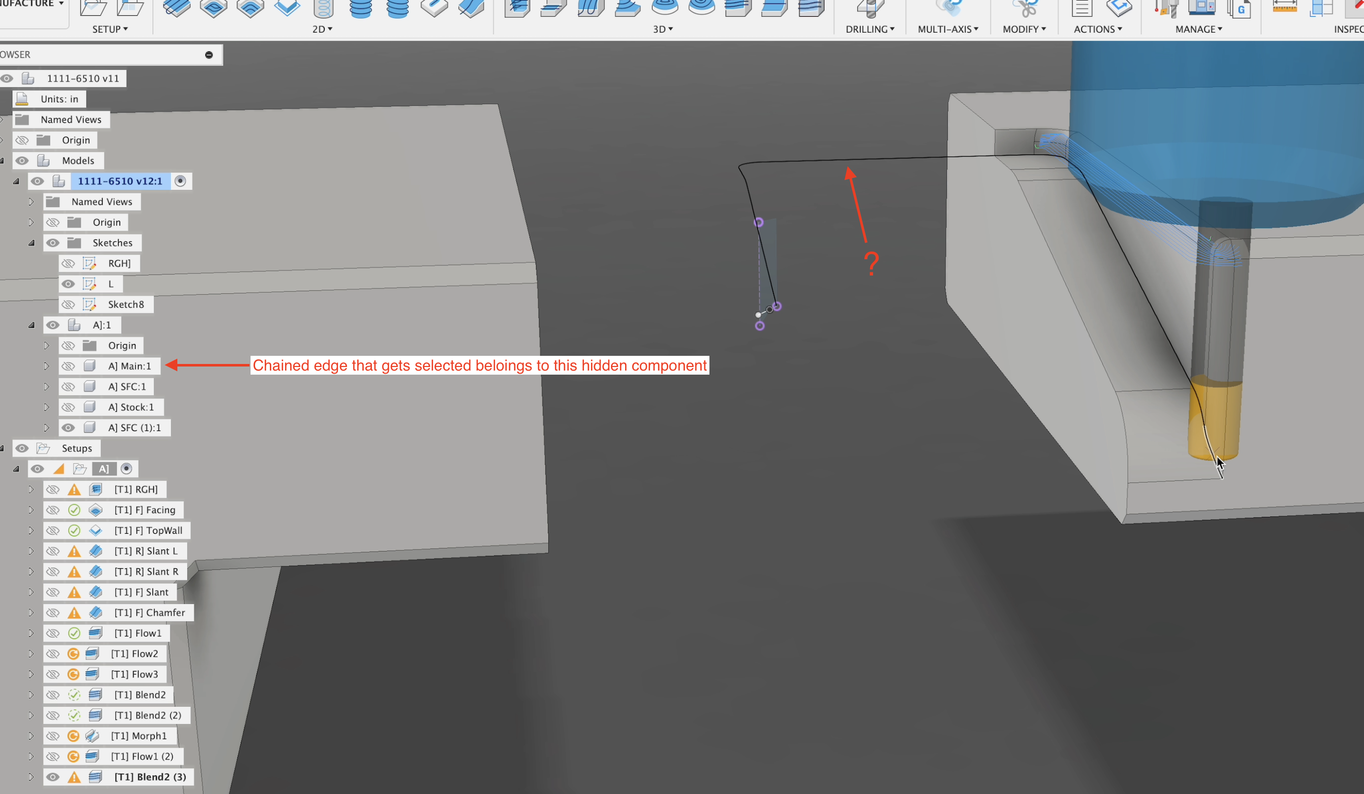Open the MULTI-AXIS dropdown menu
Image resolution: width=1364 pixels, height=794 pixels.
[948, 29]
